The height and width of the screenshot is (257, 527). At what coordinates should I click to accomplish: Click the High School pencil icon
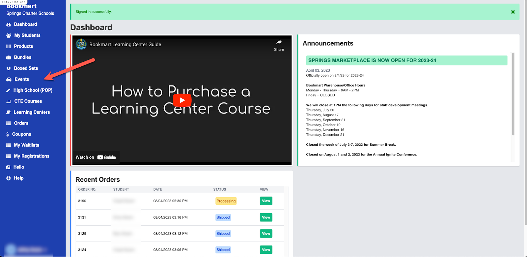[x=8, y=90]
